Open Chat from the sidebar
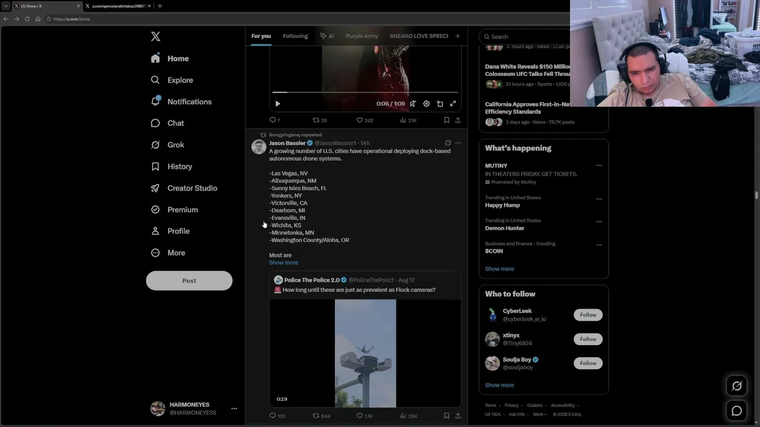This screenshot has width=760, height=427. tap(167, 123)
